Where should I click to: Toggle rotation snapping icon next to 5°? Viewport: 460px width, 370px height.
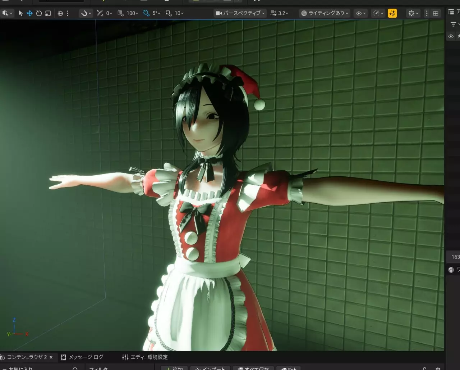click(x=146, y=13)
